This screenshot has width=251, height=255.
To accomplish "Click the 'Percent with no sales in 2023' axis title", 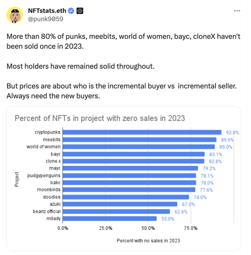I will point(148,241).
